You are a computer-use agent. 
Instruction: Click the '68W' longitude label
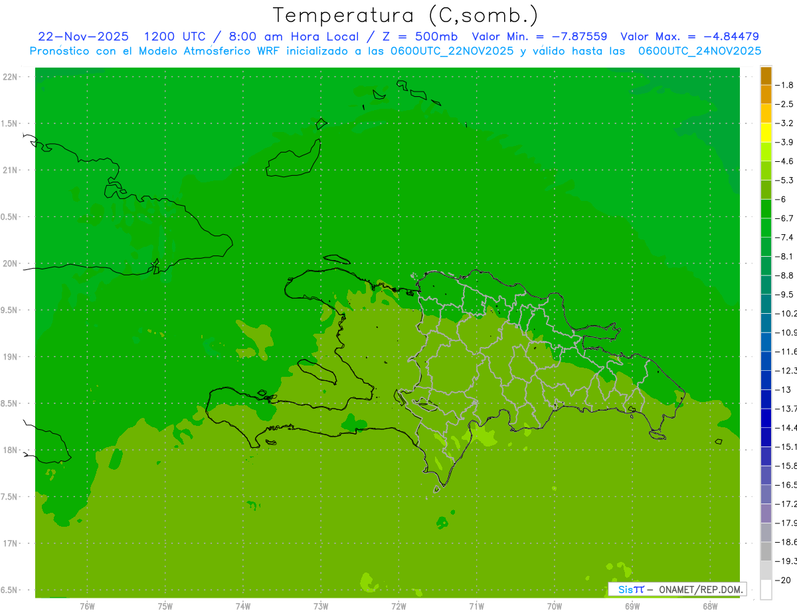click(x=710, y=606)
